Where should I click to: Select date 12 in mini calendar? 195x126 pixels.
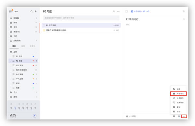pos(15,108)
